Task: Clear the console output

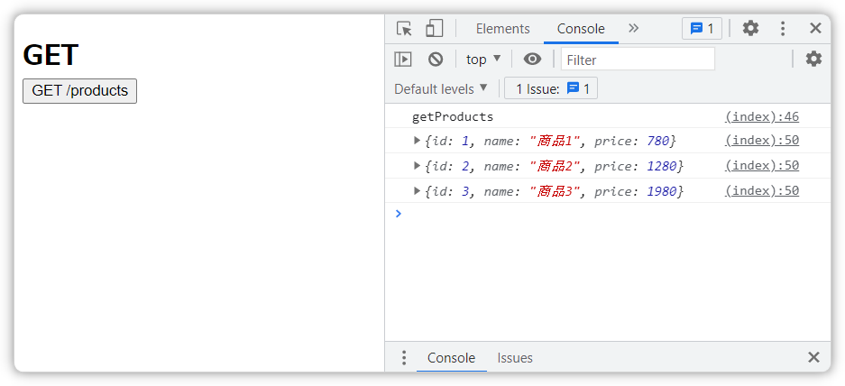Action: pyautogui.click(x=436, y=60)
